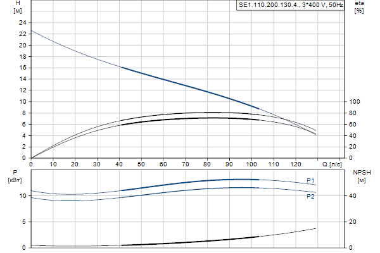Viewport: 380px width, 253px height.
Task: Click the 16 tick on the H axis
Action: pos(23,68)
